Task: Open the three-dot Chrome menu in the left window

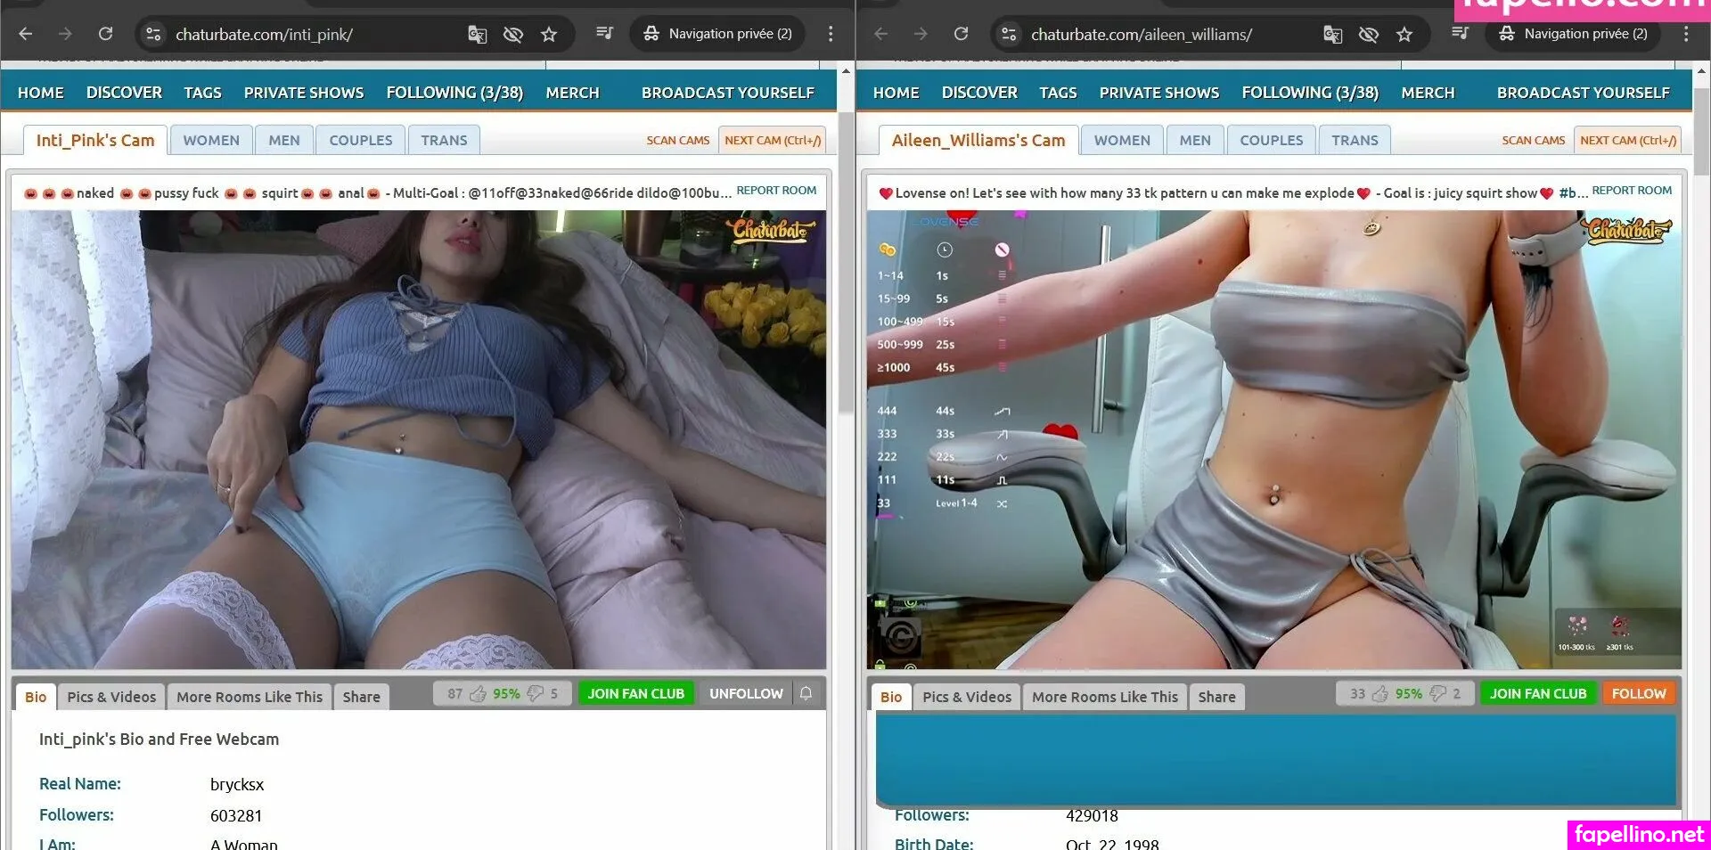Action: 831,34
